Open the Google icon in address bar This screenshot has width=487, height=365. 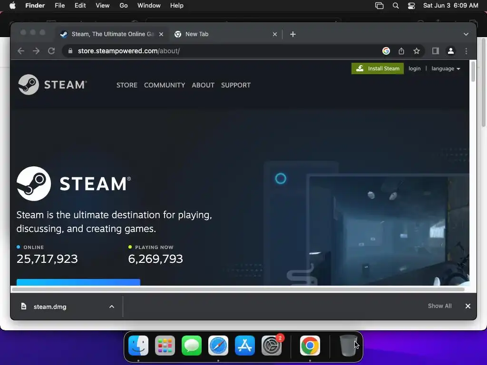[386, 51]
